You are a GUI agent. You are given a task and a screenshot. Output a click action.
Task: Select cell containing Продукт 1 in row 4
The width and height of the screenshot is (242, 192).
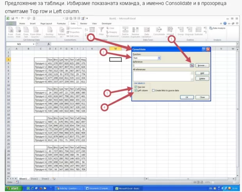(41, 63)
